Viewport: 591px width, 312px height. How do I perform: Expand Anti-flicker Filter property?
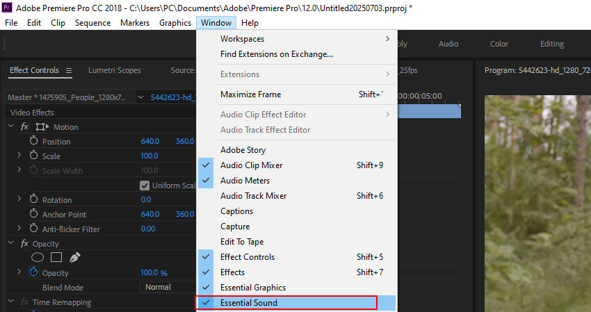pyautogui.click(x=19, y=228)
